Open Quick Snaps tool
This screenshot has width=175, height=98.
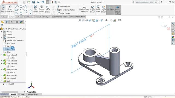pos(98,9)
